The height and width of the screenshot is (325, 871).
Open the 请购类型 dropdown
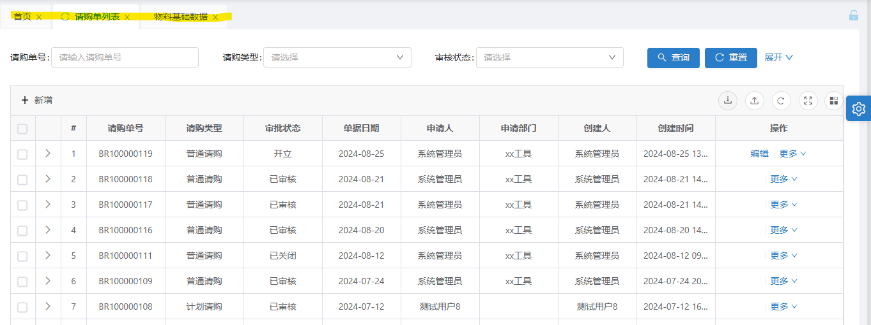click(x=337, y=57)
